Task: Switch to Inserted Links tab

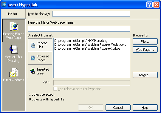Action: [40, 71]
